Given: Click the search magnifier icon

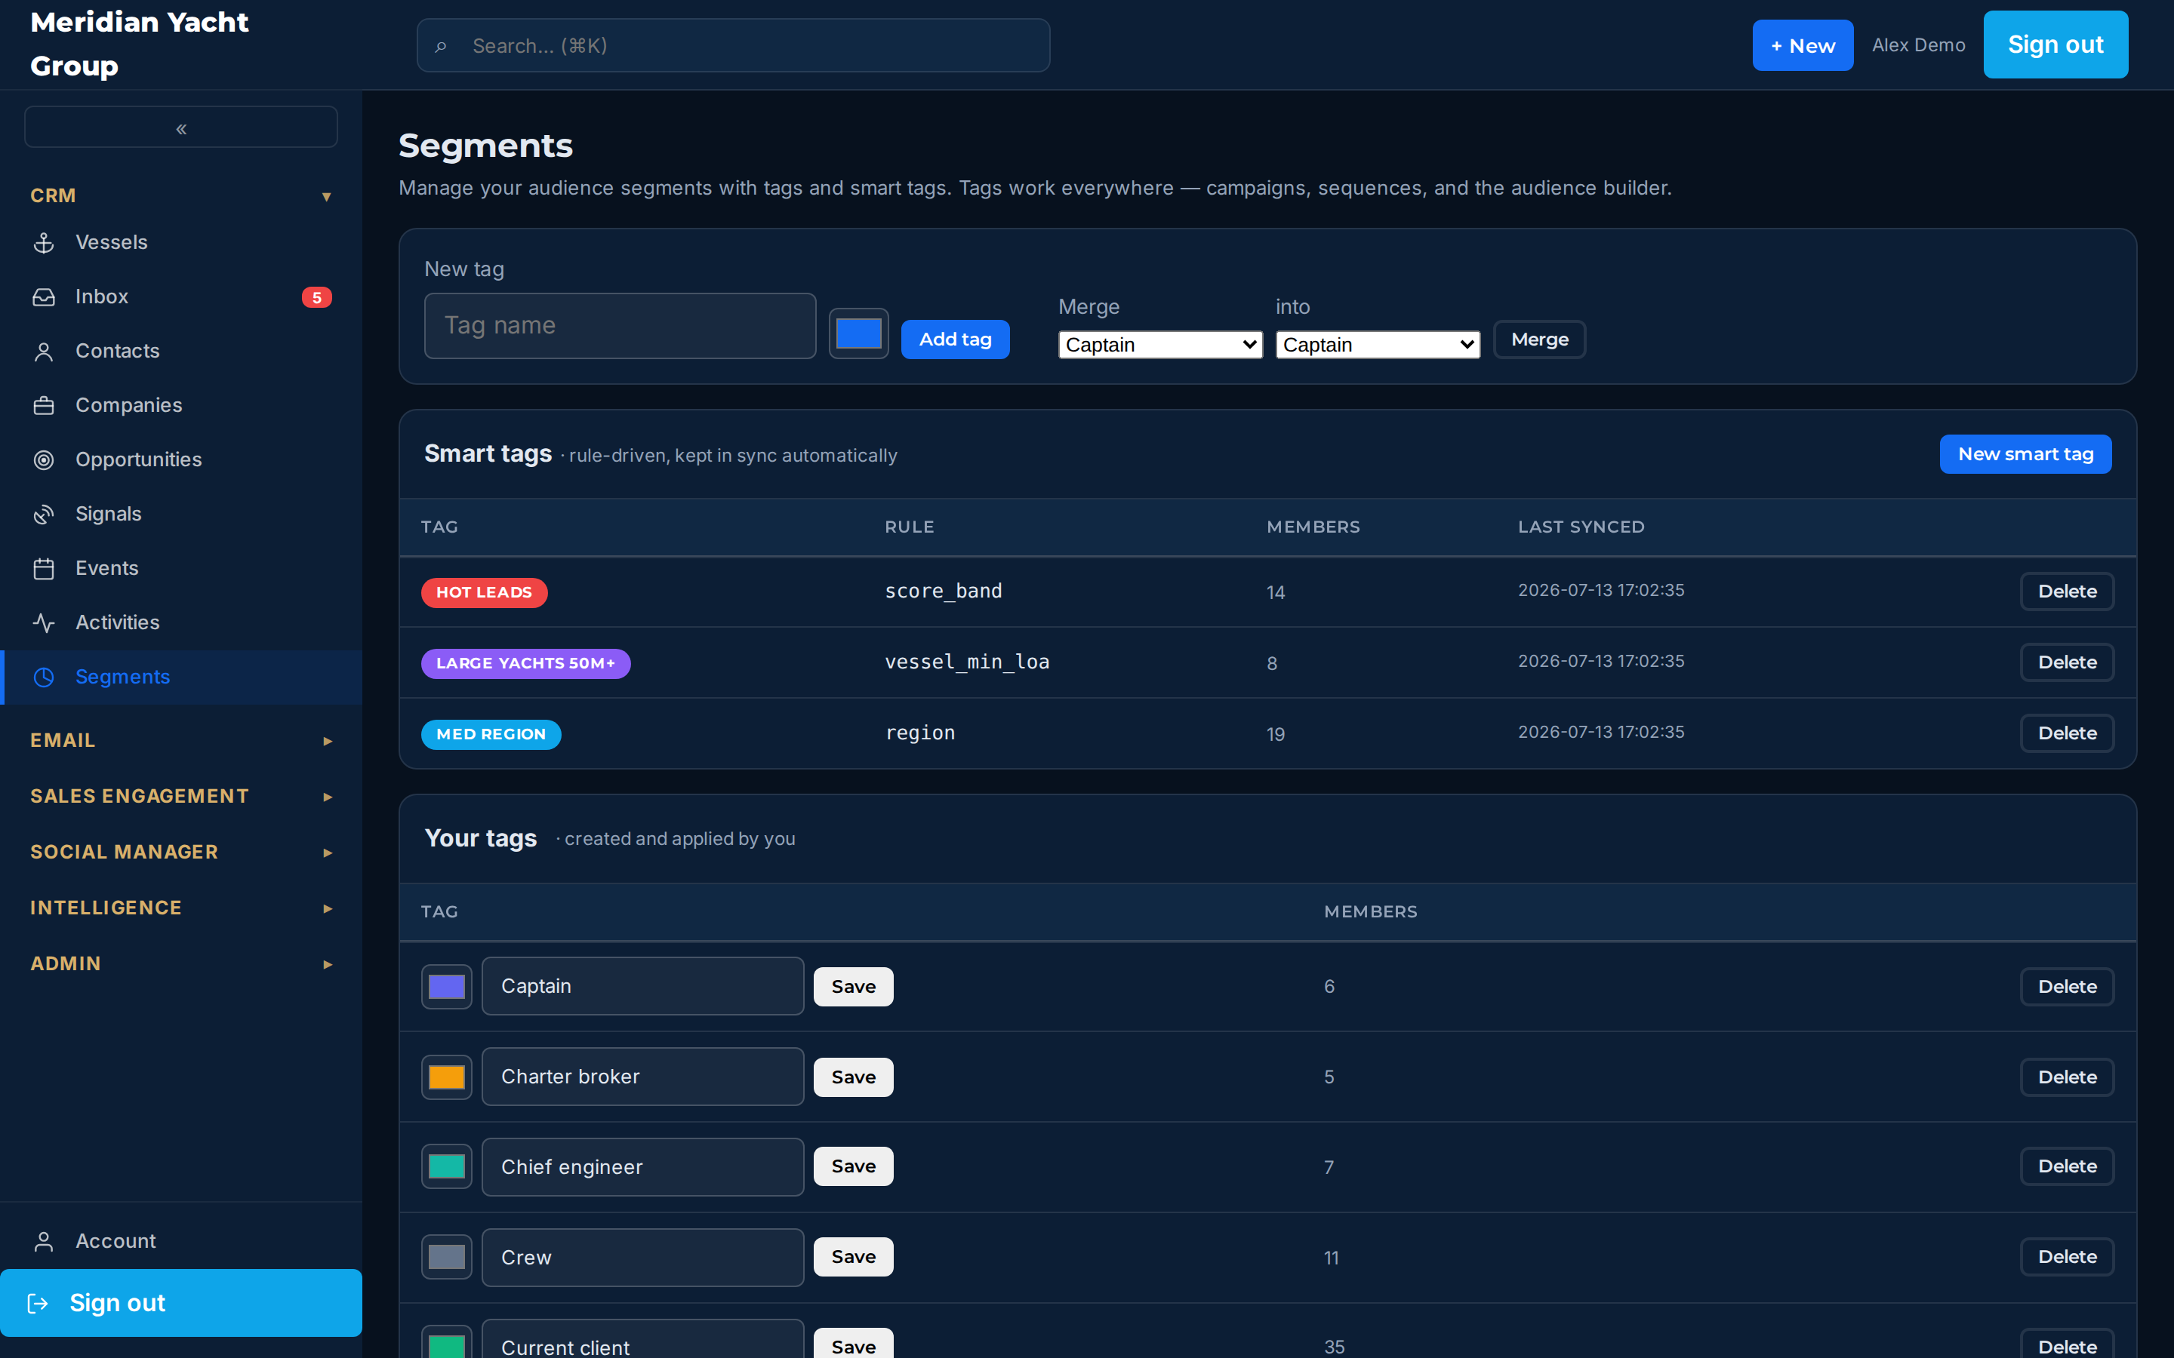Looking at the screenshot, I should click(440, 46).
